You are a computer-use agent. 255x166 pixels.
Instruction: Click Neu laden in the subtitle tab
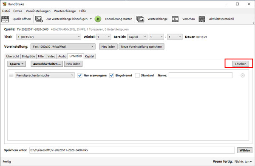click(x=73, y=64)
